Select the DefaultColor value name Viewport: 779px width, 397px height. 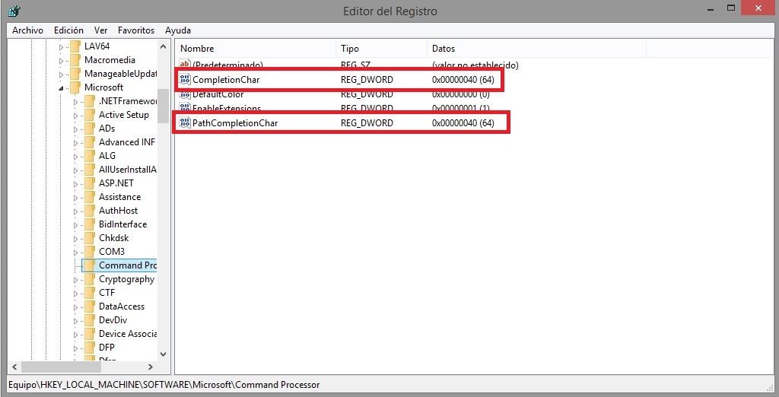coord(218,94)
